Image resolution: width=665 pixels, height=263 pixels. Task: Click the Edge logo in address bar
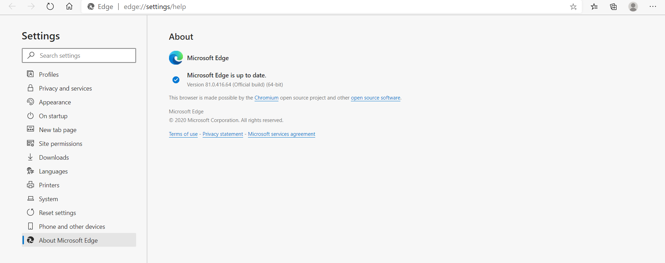tap(91, 7)
